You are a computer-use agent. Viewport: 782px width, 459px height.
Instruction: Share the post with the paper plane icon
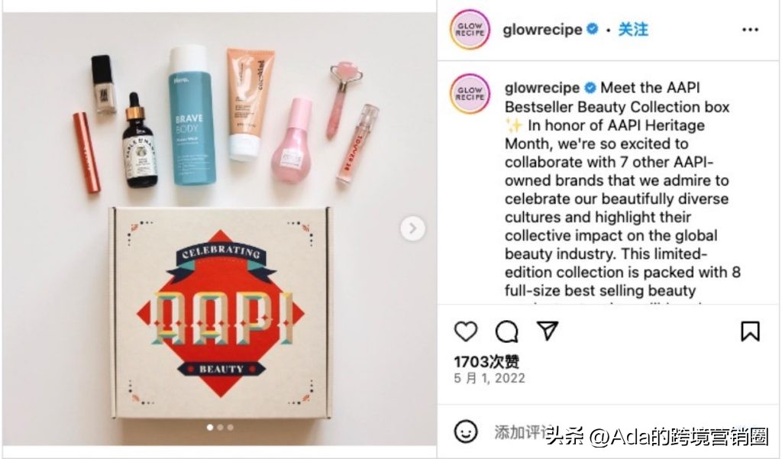(x=547, y=331)
